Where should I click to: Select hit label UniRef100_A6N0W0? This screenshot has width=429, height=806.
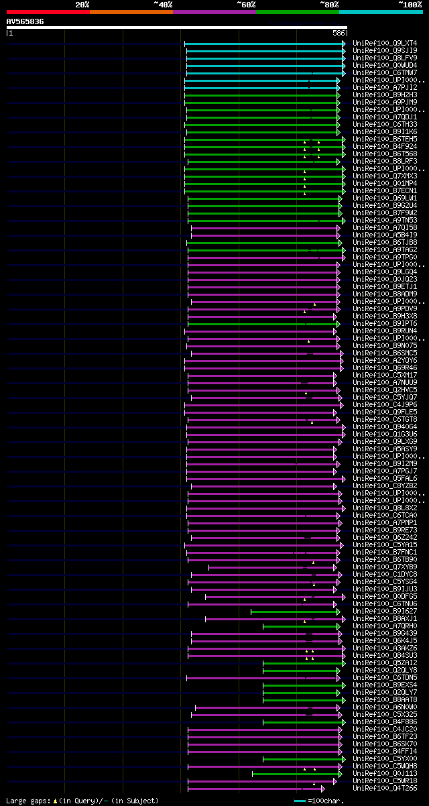coord(385,707)
